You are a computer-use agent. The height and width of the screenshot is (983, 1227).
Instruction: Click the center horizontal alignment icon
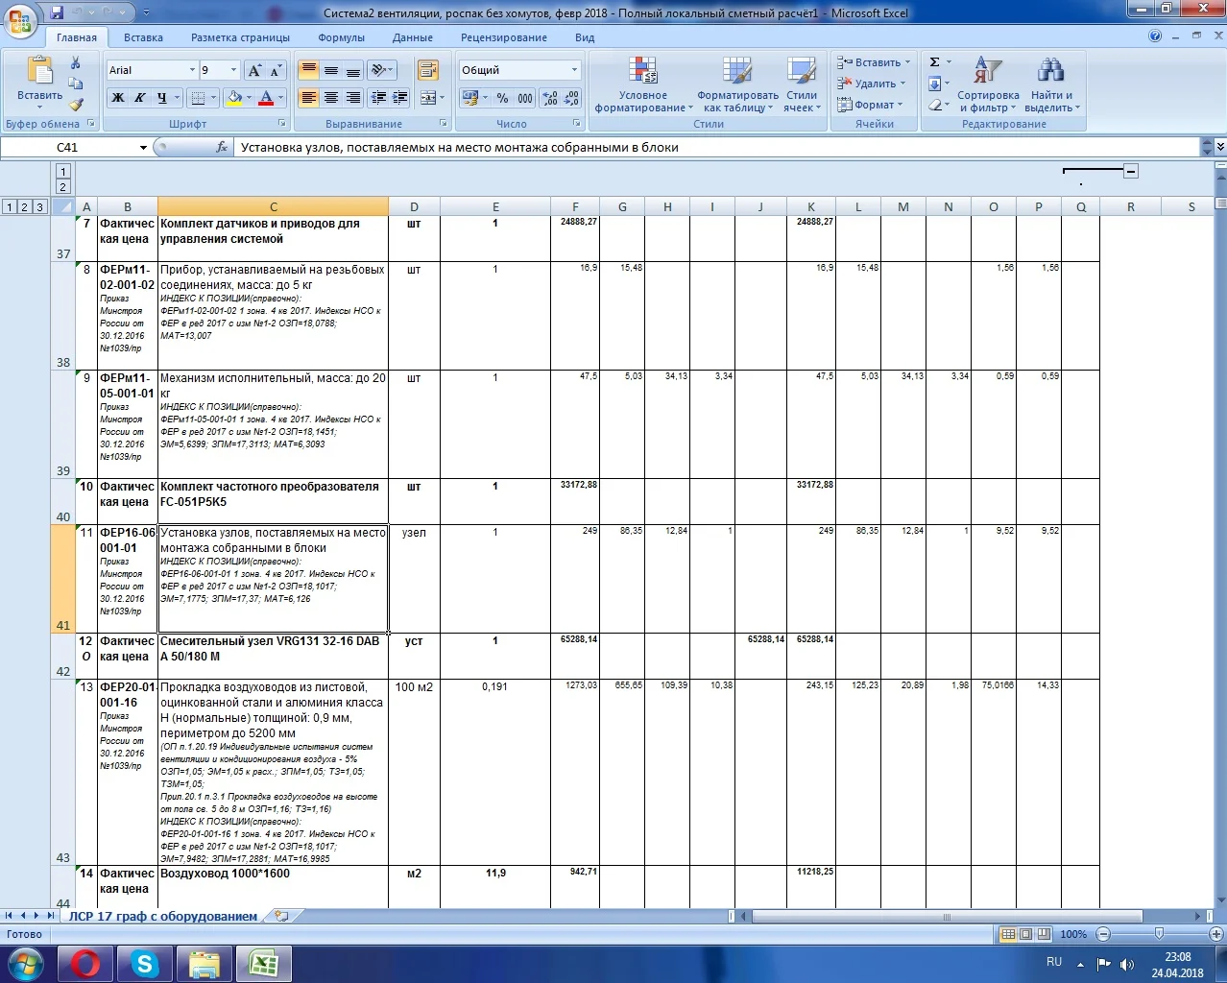coord(330,98)
